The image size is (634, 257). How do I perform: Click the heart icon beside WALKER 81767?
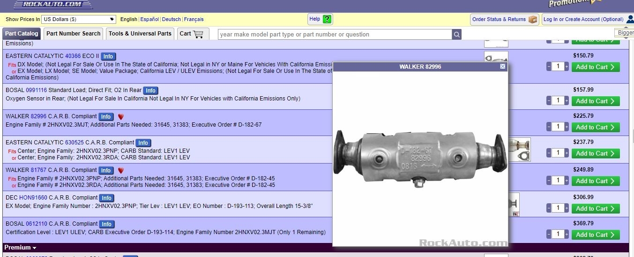pyautogui.click(x=120, y=171)
